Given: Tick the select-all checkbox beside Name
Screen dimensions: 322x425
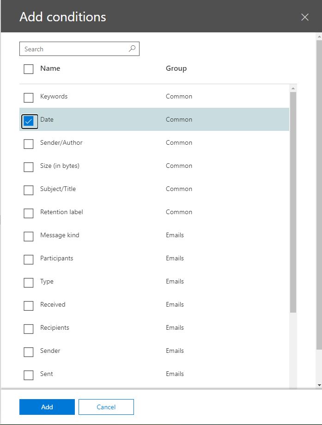Looking at the screenshot, I should pos(29,69).
